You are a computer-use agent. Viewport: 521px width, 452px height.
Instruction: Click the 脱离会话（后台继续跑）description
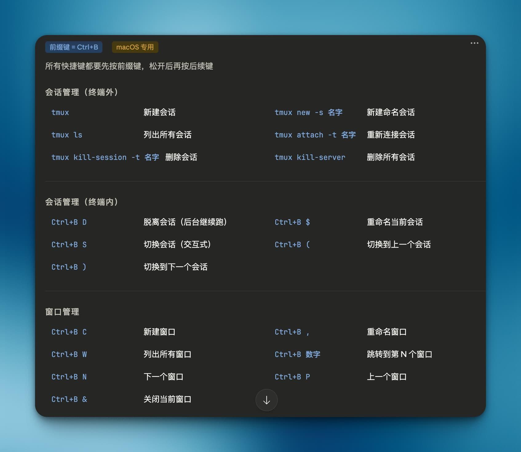(185, 222)
